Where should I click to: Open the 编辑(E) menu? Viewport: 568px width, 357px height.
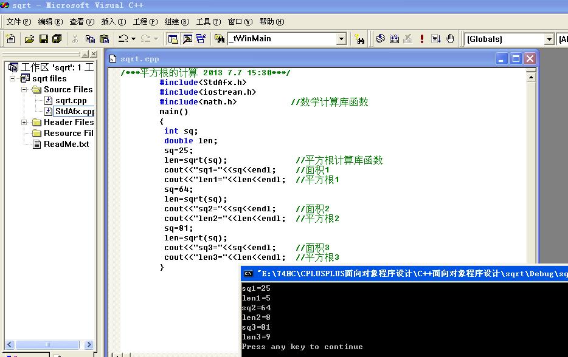click(50, 22)
